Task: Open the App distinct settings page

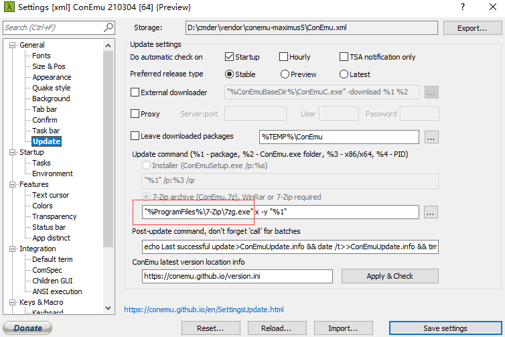Action: tap(51, 238)
